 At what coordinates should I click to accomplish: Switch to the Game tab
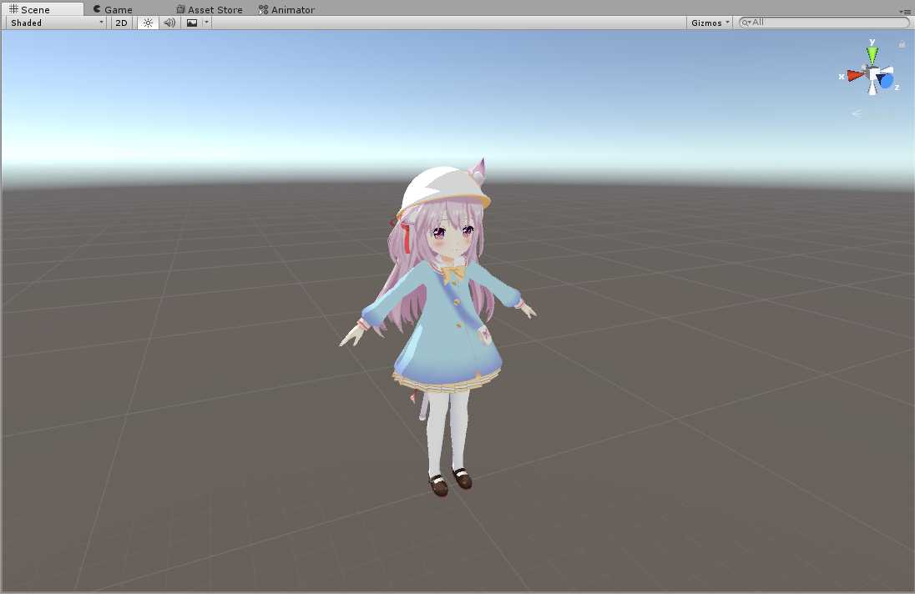[113, 9]
